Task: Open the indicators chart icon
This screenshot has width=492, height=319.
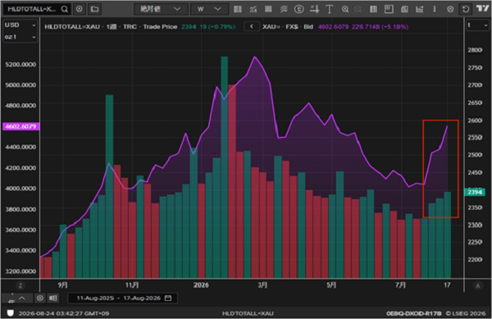Action: coord(253,9)
